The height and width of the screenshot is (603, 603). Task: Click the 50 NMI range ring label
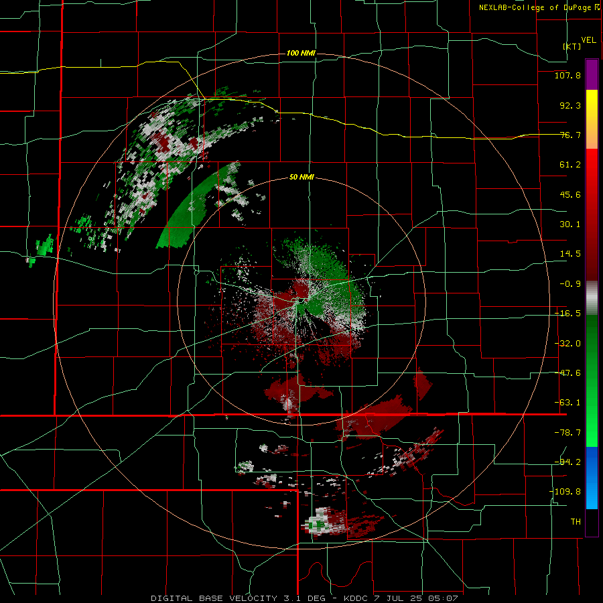coord(301,178)
